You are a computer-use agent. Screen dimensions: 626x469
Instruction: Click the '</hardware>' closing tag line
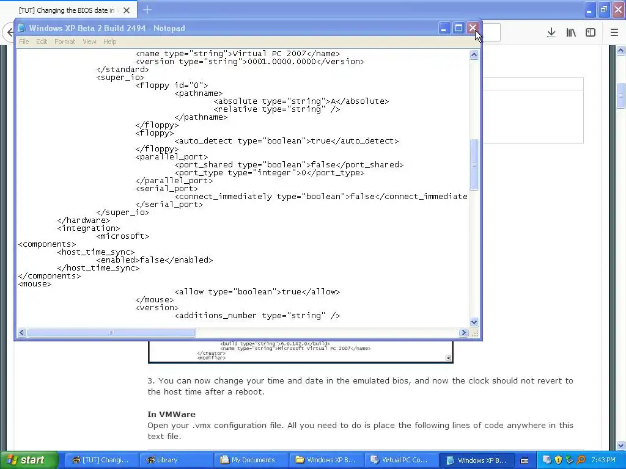coord(83,220)
